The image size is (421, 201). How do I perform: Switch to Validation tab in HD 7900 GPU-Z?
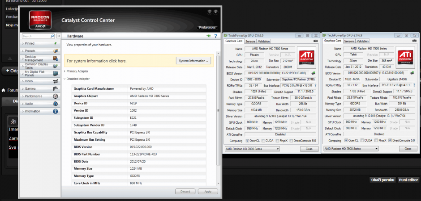pyautogui.click(x=362, y=41)
